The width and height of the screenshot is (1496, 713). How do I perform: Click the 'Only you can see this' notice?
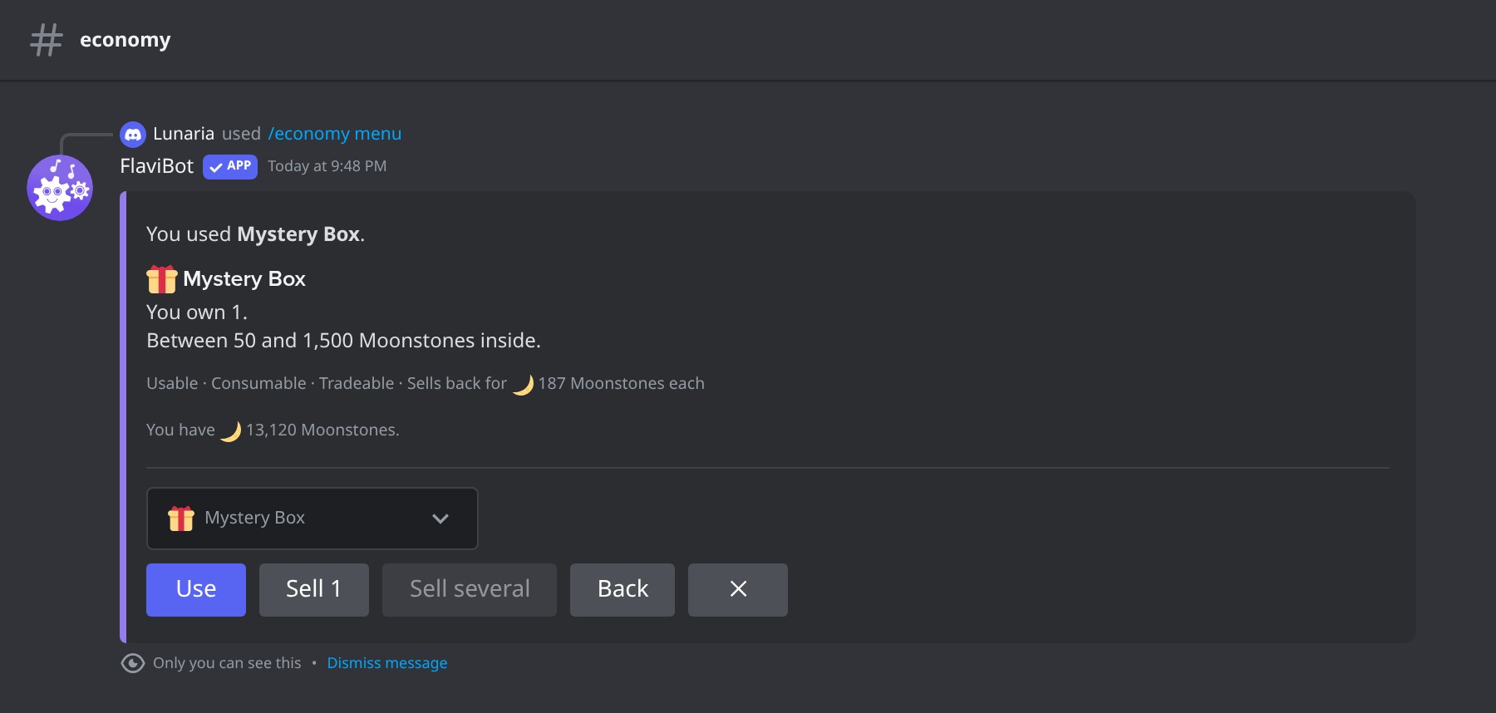227,663
